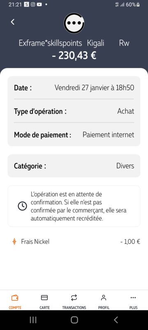Tap the clock pending-status icon
This screenshot has height=330, width=148.
point(22,206)
